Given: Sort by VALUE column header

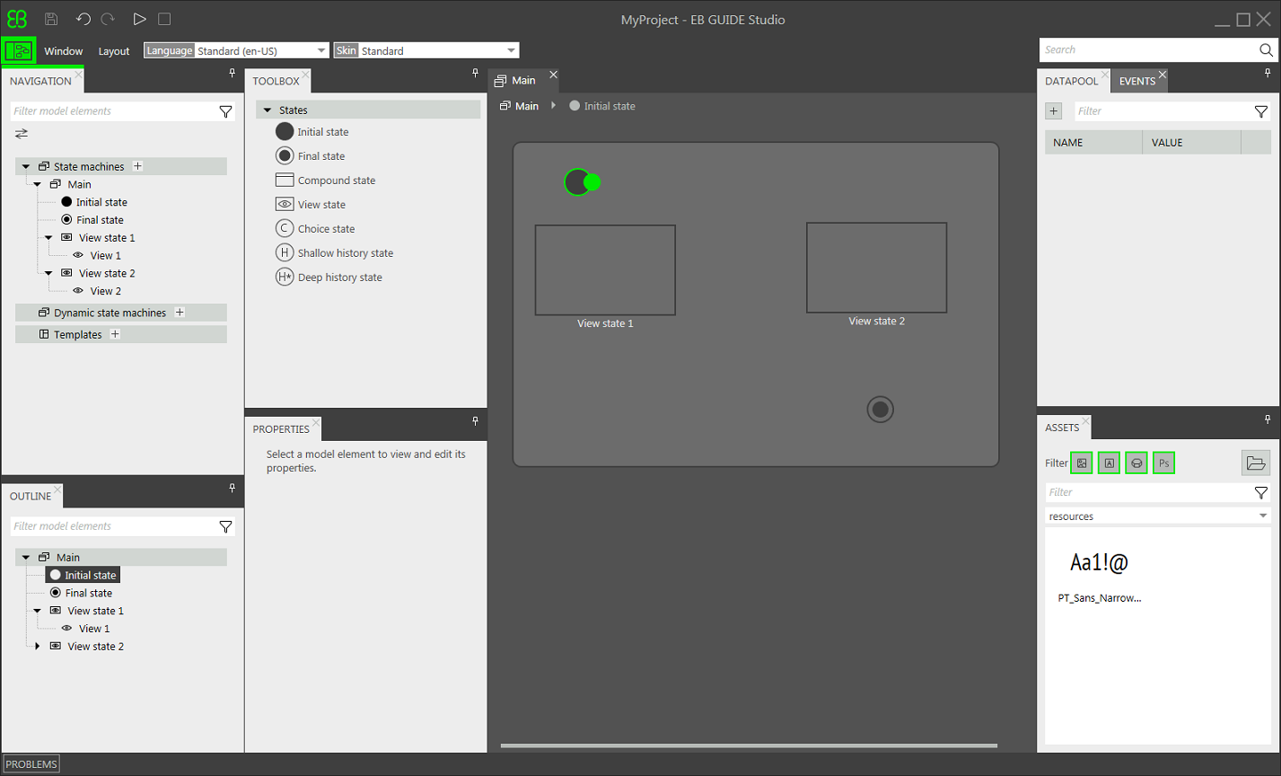Looking at the screenshot, I should [x=1192, y=142].
